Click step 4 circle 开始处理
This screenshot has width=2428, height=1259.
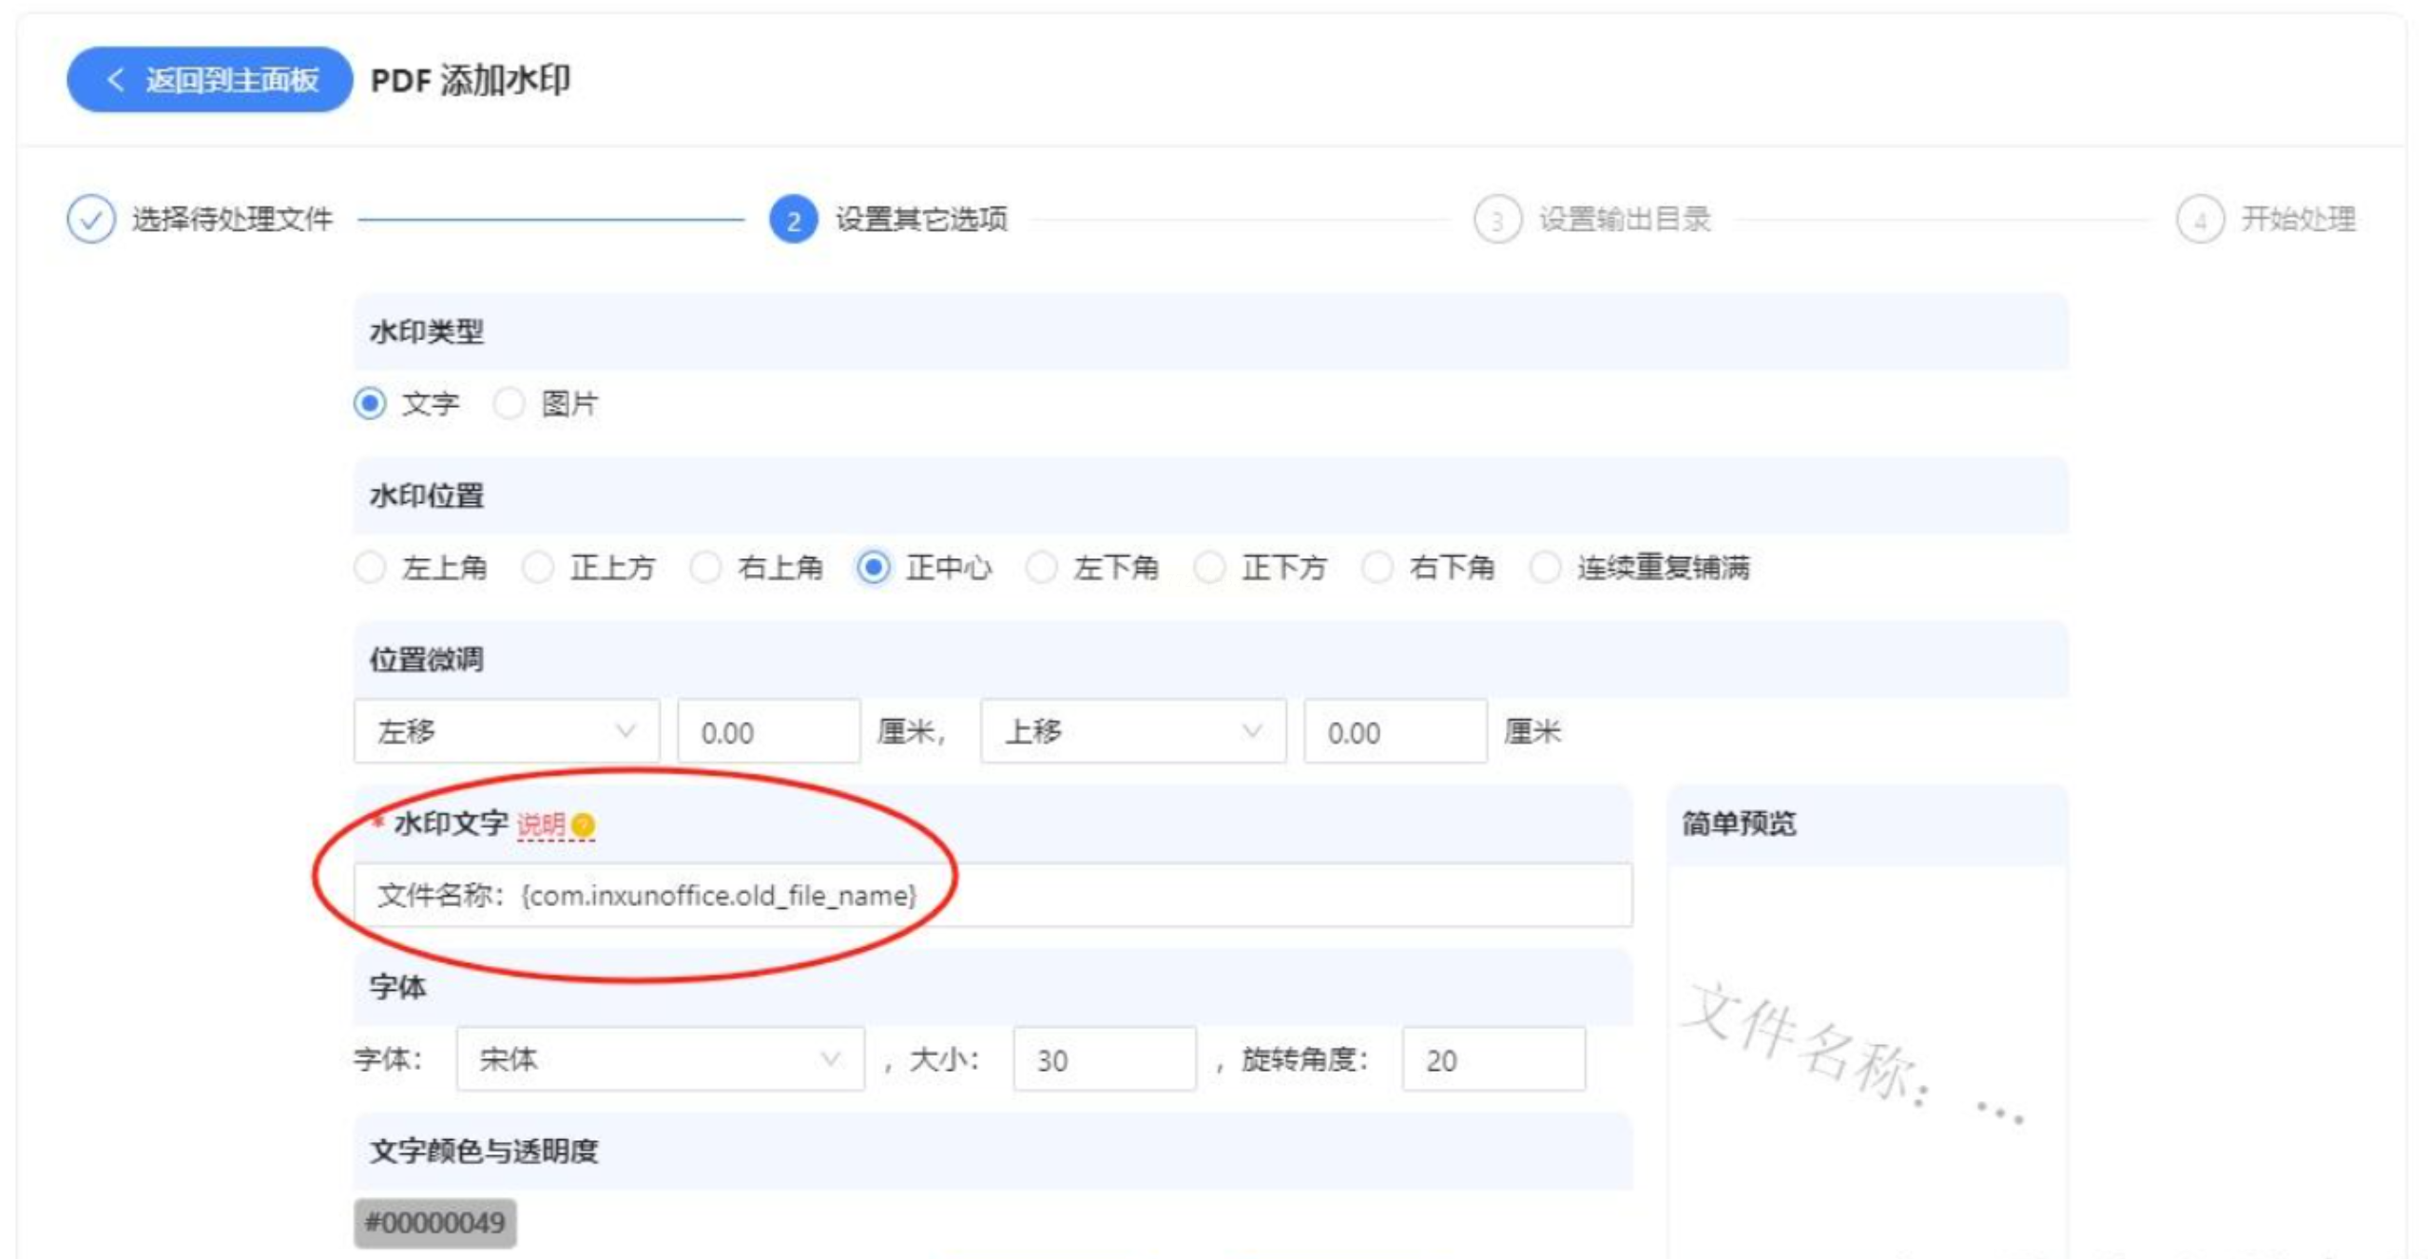coord(2199,220)
